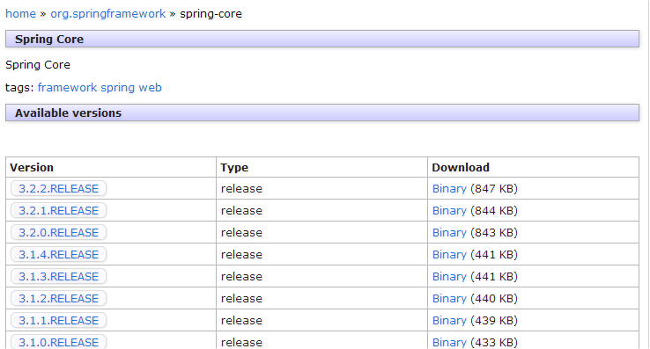The width and height of the screenshot is (650, 349).
Task: Download the 847 KB Binary for 3.2.2
Action: pyautogui.click(x=449, y=188)
